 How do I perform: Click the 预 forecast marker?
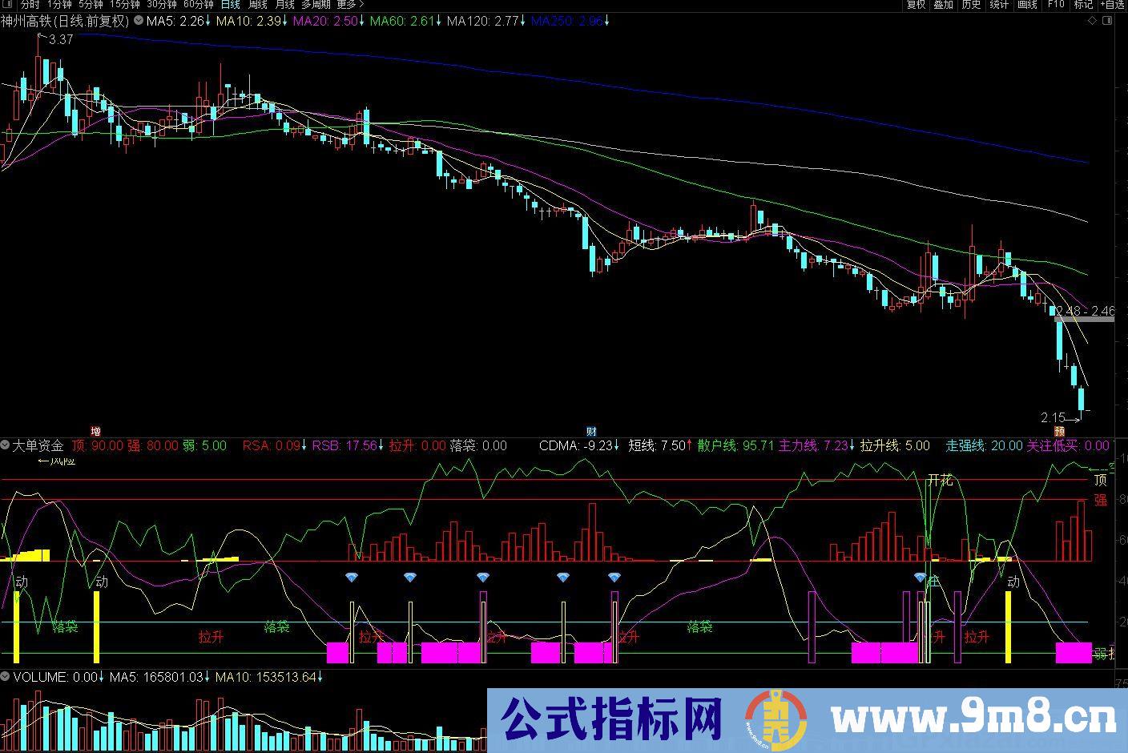(1059, 431)
